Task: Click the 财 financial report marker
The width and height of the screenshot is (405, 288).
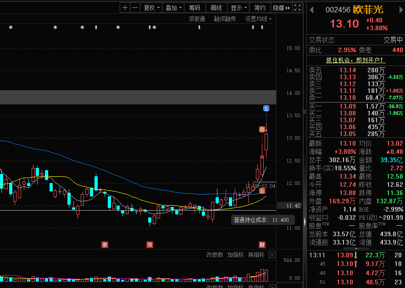Action: pyautogui.click(x=262, y=245)
